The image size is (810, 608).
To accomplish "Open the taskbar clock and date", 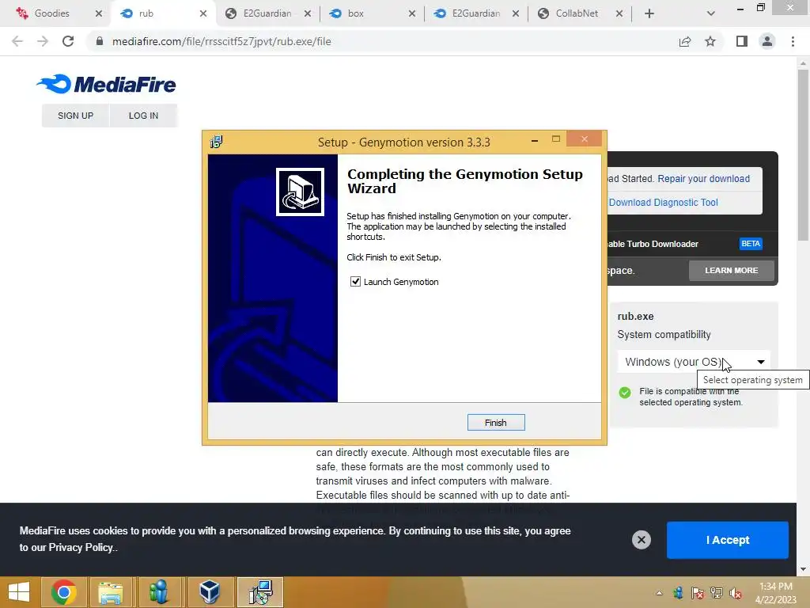I will pos(775,593).
